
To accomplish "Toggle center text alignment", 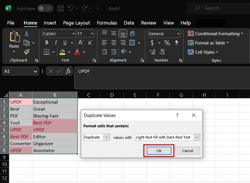I will coord(114,42).
